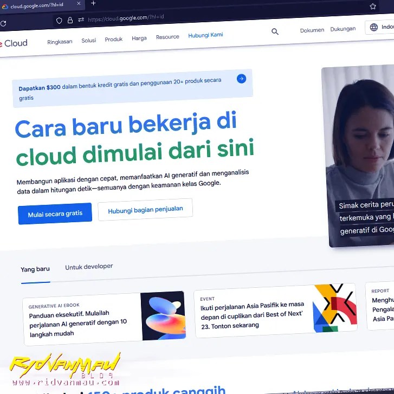This screenshot has height=394, width=394.
Task: Open a new tab with plus icon
Action: point(93,3)
